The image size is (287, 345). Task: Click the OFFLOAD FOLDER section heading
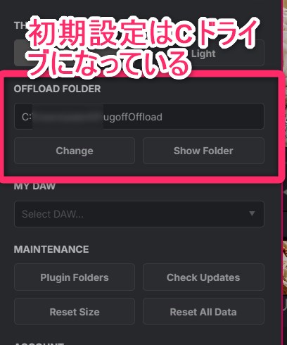(x=57, y=89)
